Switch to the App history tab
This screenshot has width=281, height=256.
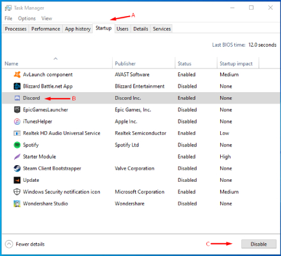77,29
